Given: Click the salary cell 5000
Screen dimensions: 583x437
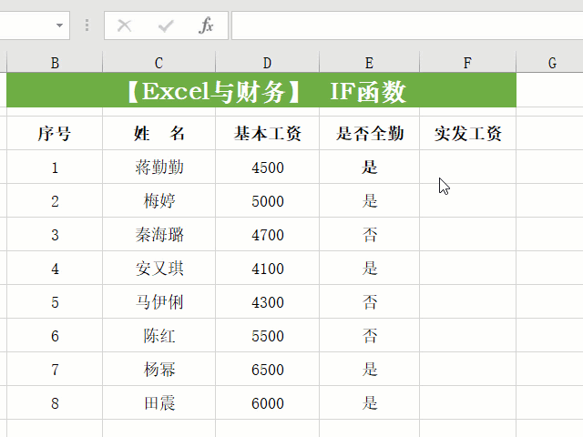Looking at the screenshot, I should coord(267,200).
